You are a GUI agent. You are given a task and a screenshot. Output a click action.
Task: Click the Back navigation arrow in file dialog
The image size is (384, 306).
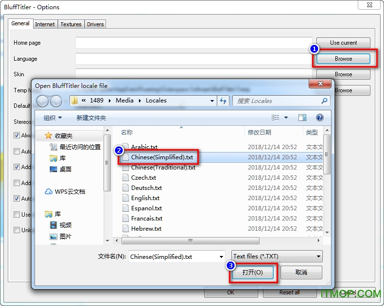pyautogui.click(x=42, y=101)
